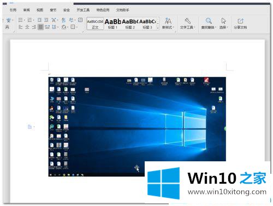Expand the shading color dropdown arrow
This screenshot has width=273, height=206.
pos(68,27)
